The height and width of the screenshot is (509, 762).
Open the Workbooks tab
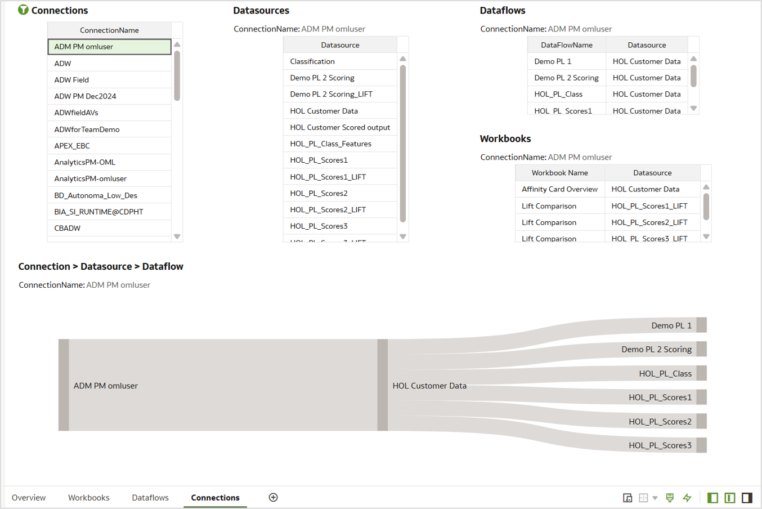pos(88,498)
